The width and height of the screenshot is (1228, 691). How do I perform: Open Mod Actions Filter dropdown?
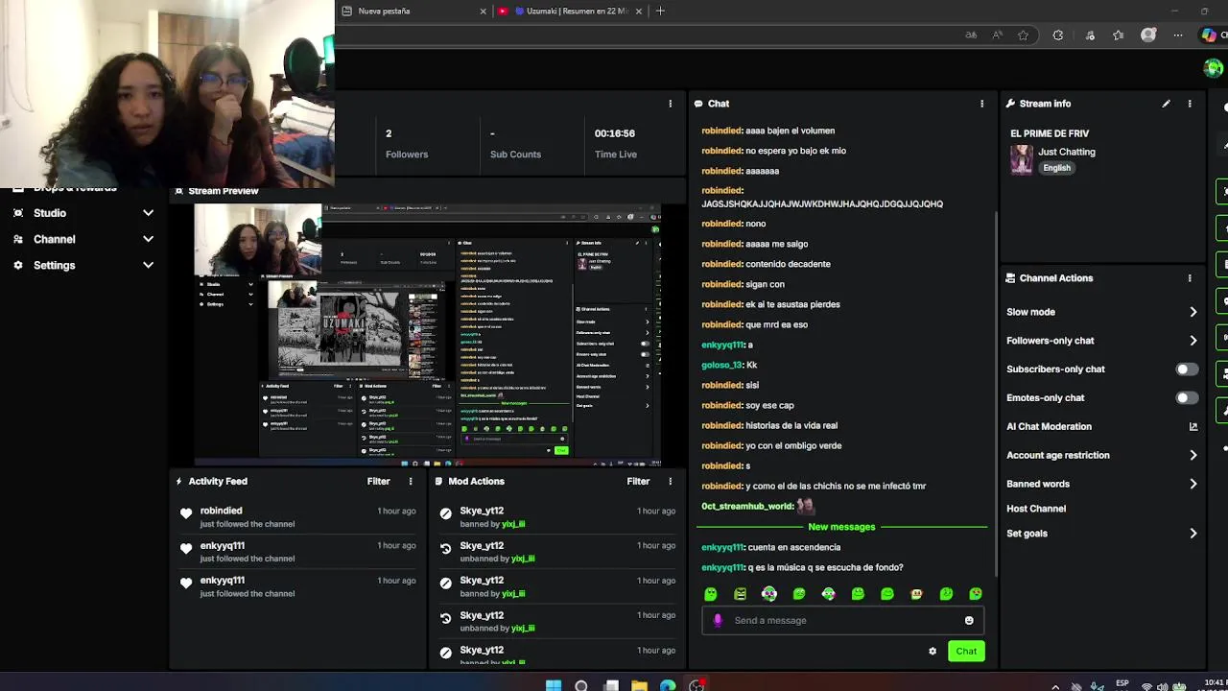tap(638, 482)
